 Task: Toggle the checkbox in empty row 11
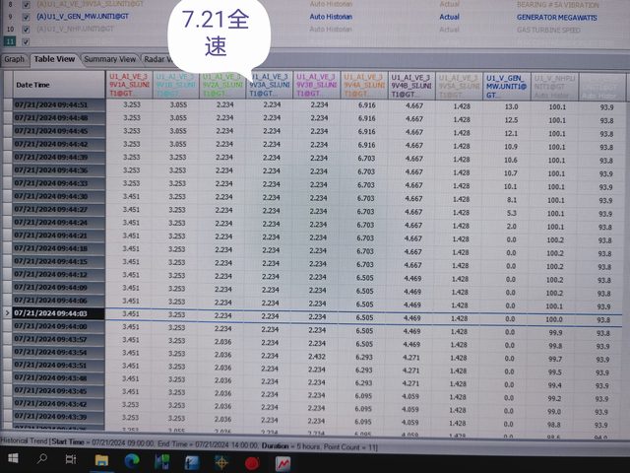(27, 41)
